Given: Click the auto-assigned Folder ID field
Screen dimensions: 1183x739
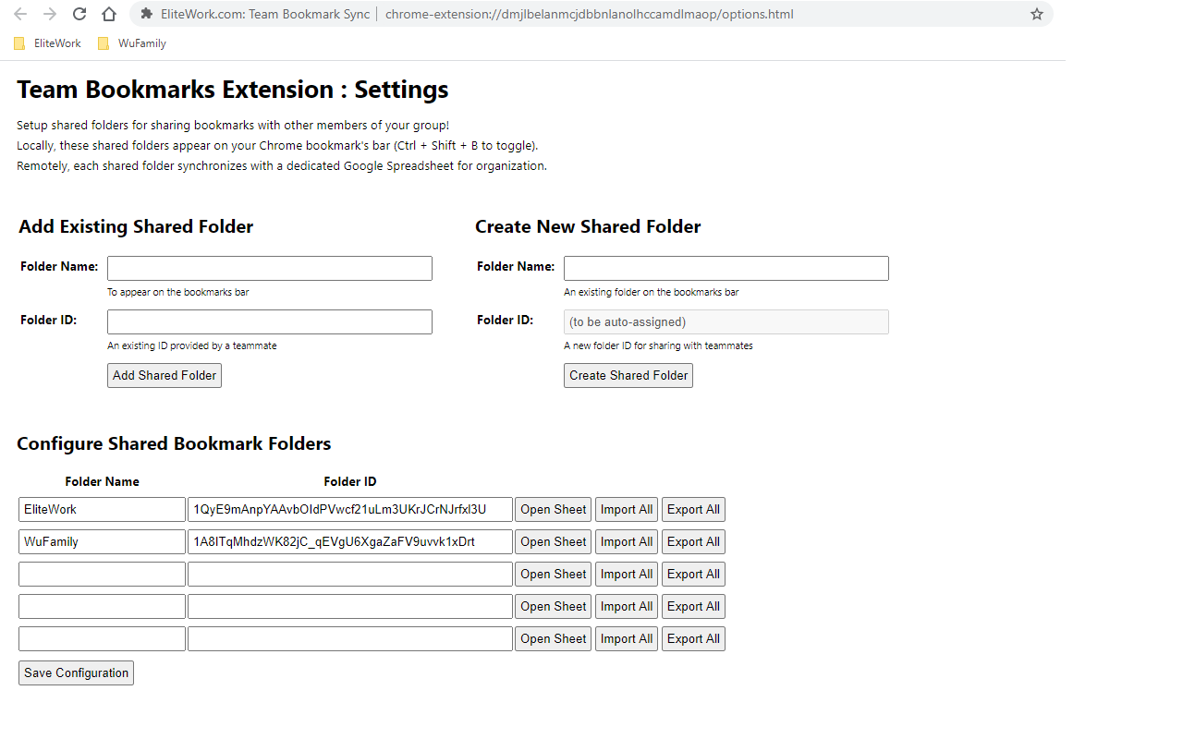Looking at the screenshot, I should (x=726, y=321).
